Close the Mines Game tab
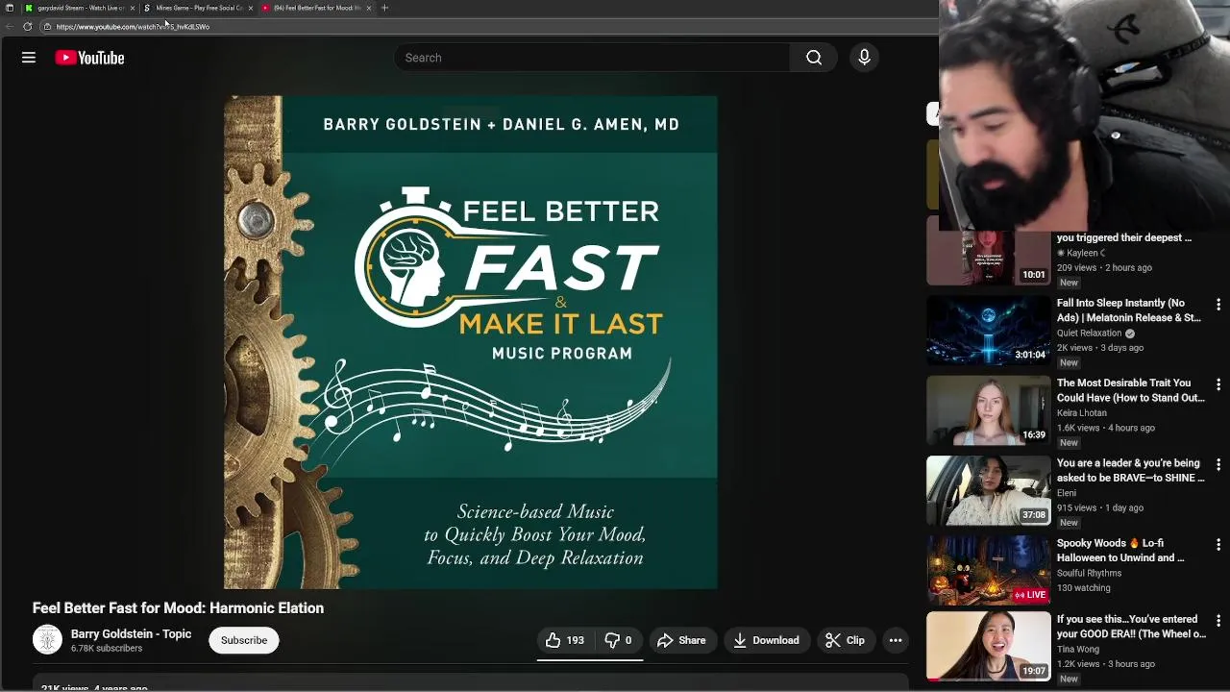The height and width of the screenshot is (692, 1230). click(x=251, y=8)
